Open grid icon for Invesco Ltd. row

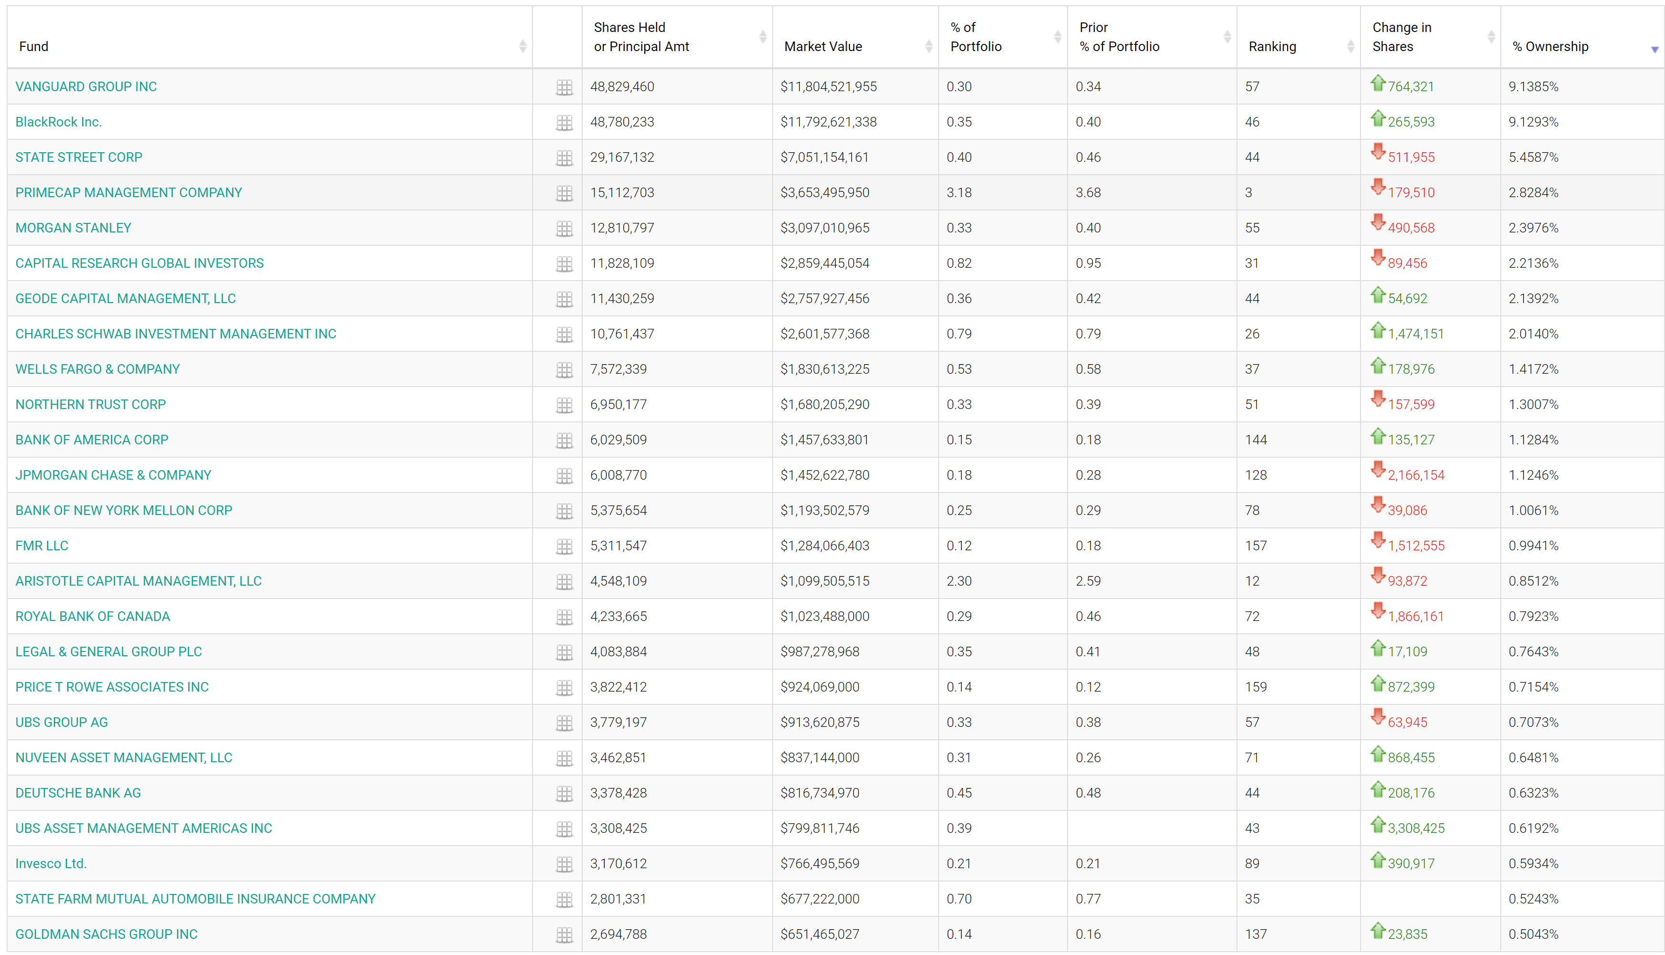[x=564, y=864]
